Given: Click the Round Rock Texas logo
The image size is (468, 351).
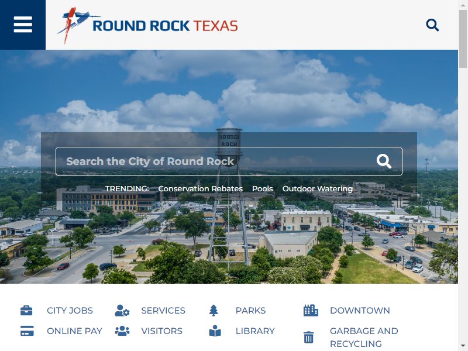Looking at the screenshot, I should pyautogui.click(x=147, y=25).
